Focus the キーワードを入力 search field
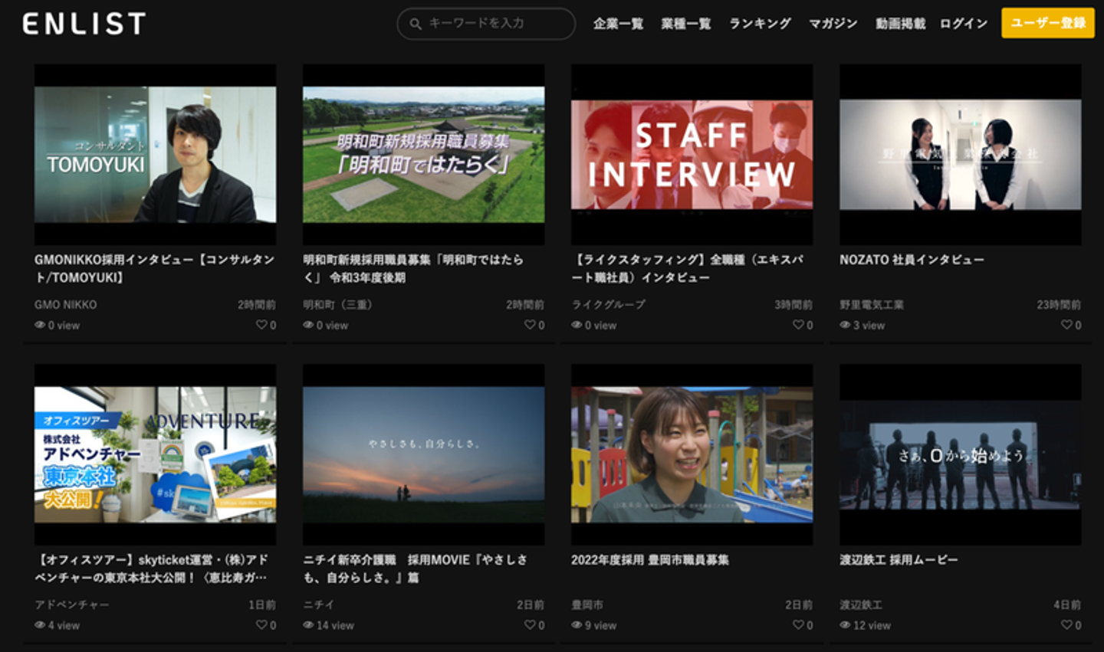Screen dimensions: 1104x652 pos(486,24)
